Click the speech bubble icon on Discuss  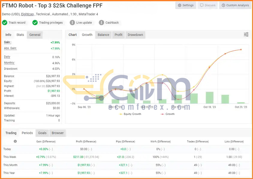202,5
